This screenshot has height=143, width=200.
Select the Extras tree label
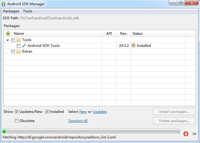point(27,51)
